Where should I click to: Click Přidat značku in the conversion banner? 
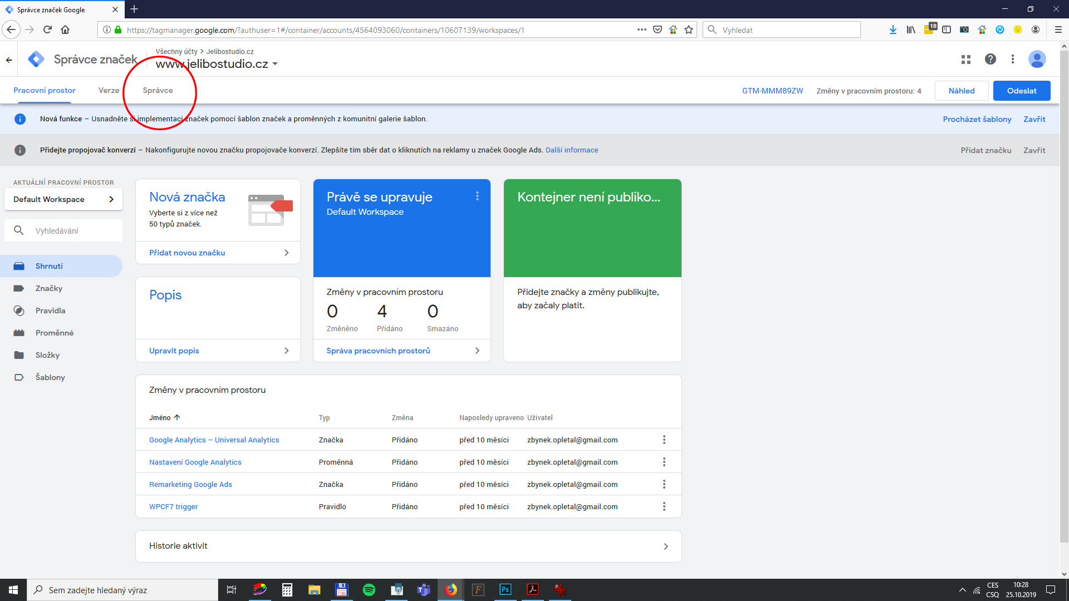point(986,150)
